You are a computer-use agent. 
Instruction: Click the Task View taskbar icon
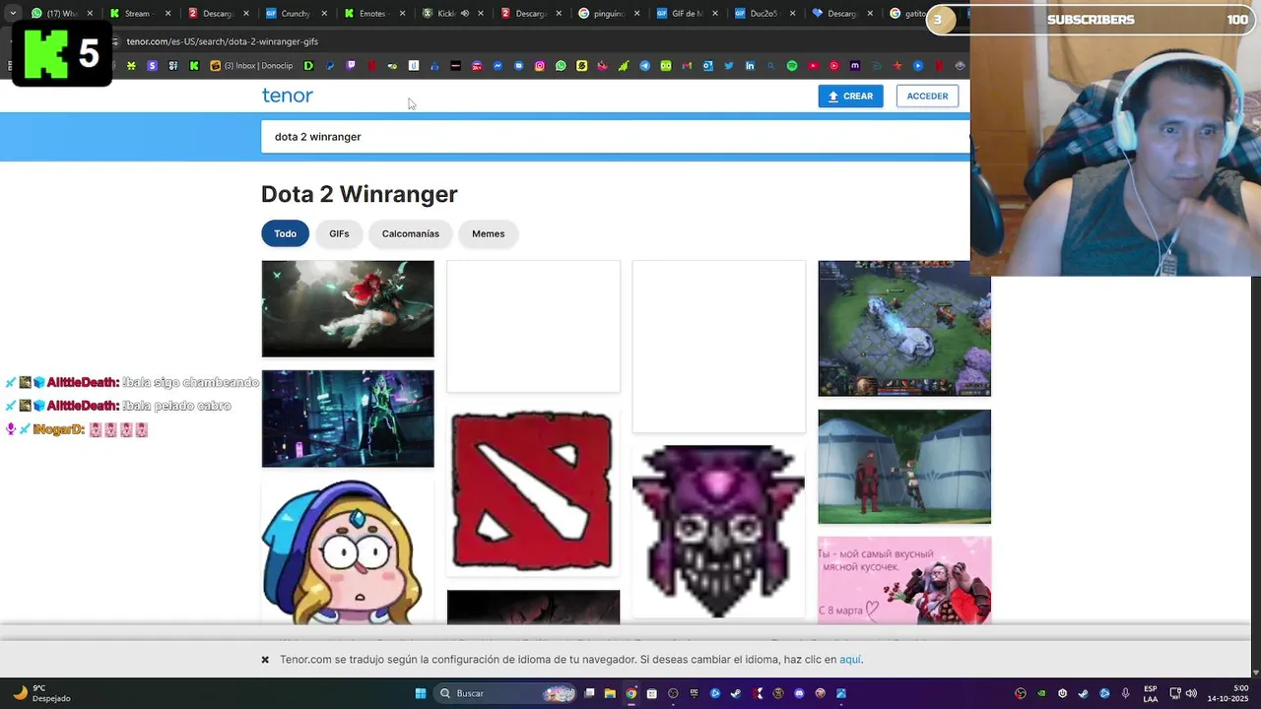[589, 693]
